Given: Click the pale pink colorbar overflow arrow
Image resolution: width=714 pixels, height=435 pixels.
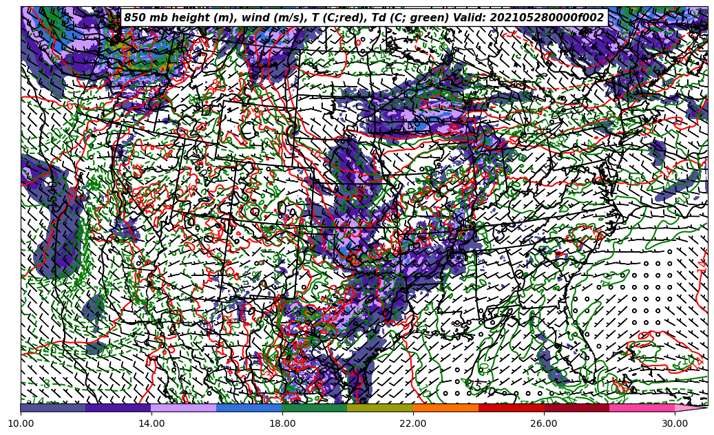Looking at the screenshot, I should click(x=691, y=407).
